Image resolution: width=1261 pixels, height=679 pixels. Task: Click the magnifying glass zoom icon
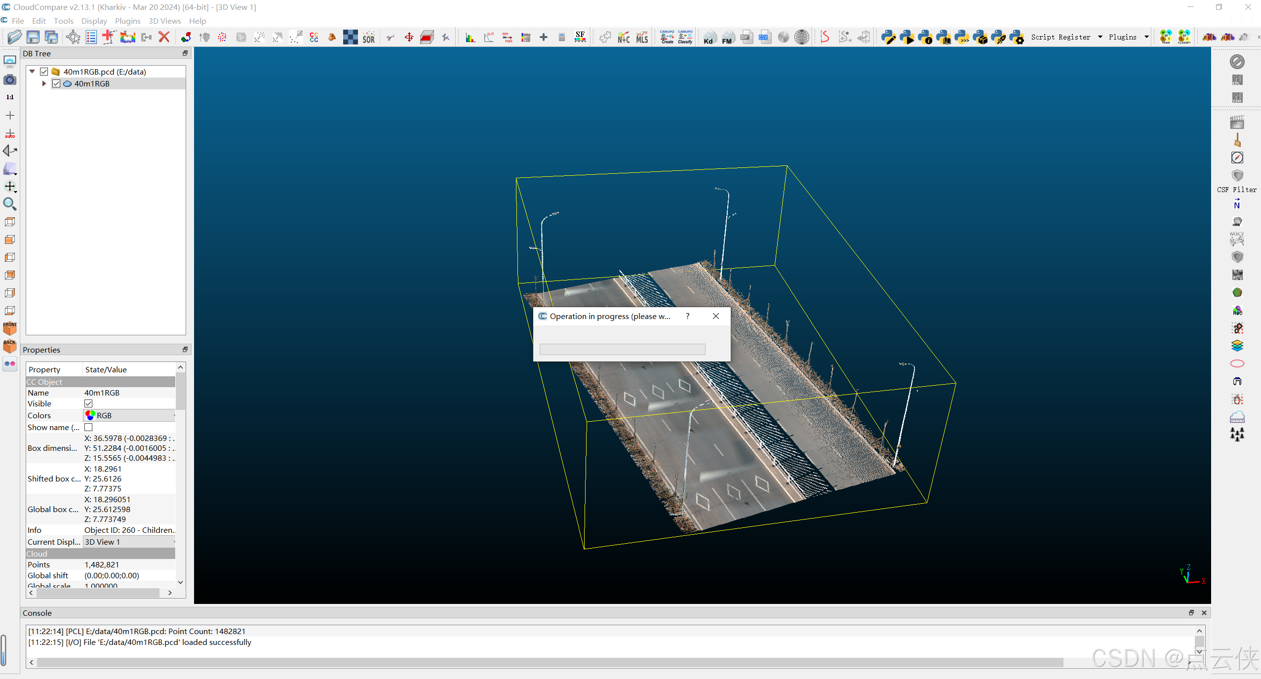[x=9, y=204]
